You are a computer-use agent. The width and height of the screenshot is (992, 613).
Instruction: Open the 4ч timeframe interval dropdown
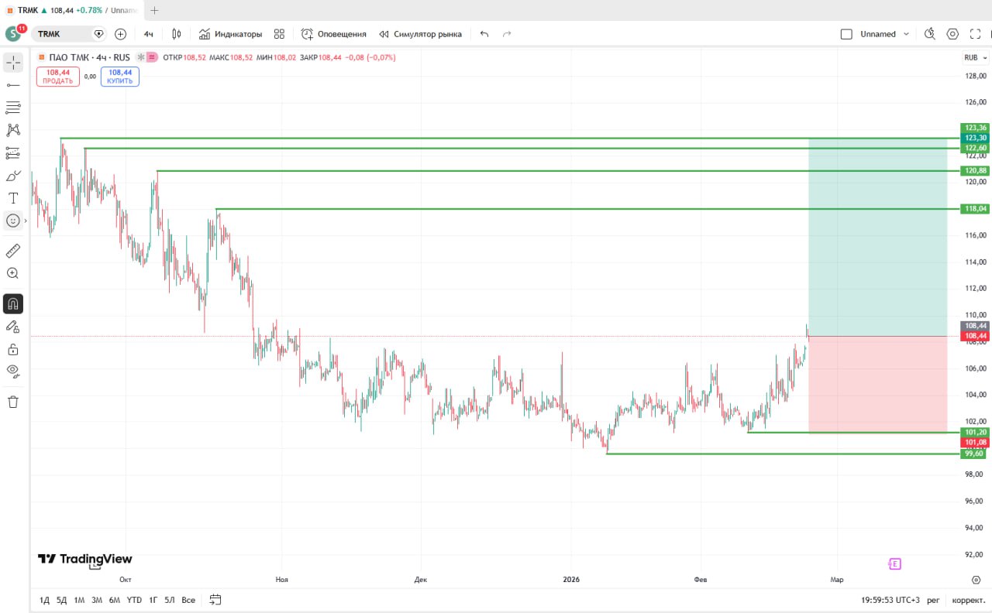pos(148,34)
